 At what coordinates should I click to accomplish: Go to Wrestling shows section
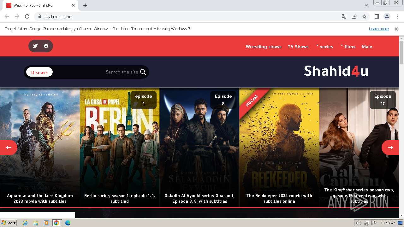pyautogui.click(x=264, y=47)
